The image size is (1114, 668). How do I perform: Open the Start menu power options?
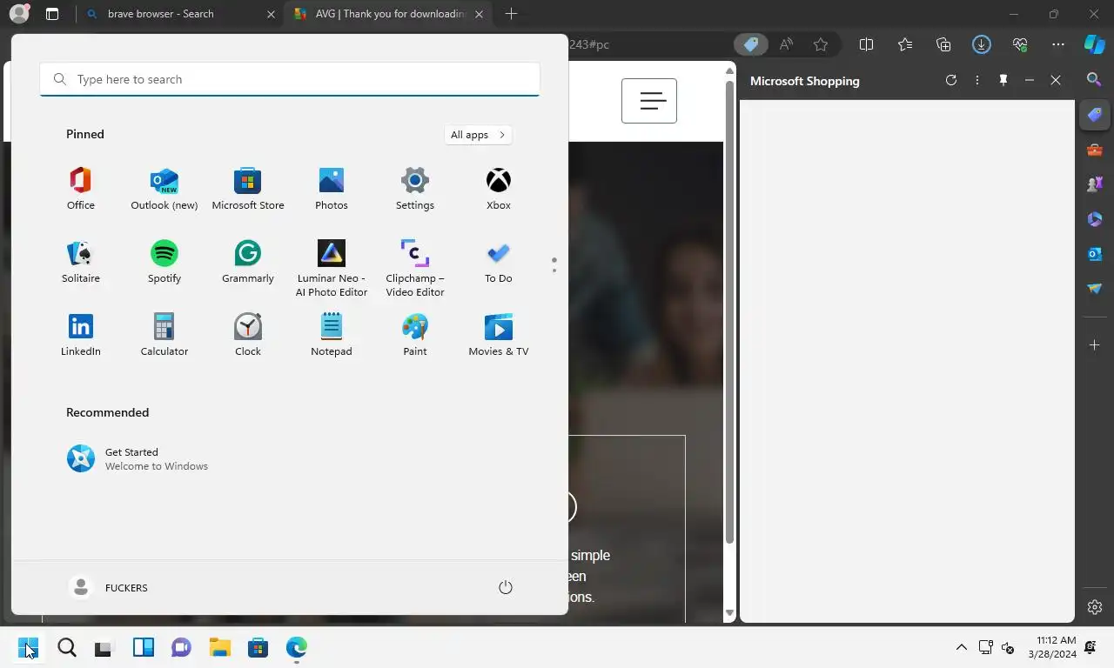click(x=506, y=588)
